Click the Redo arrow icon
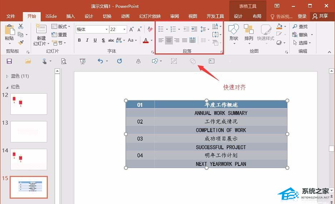 (120, 61)
